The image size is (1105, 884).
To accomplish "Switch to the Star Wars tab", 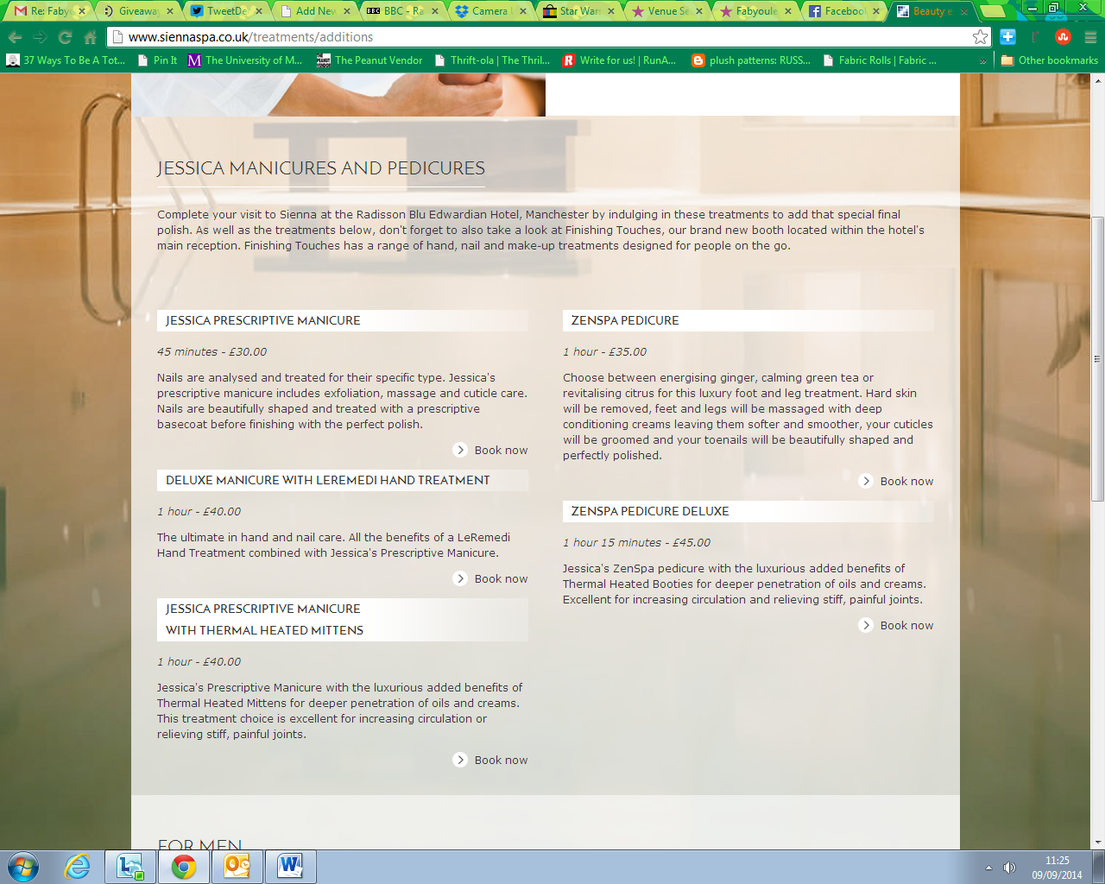I will click(578, 11).
